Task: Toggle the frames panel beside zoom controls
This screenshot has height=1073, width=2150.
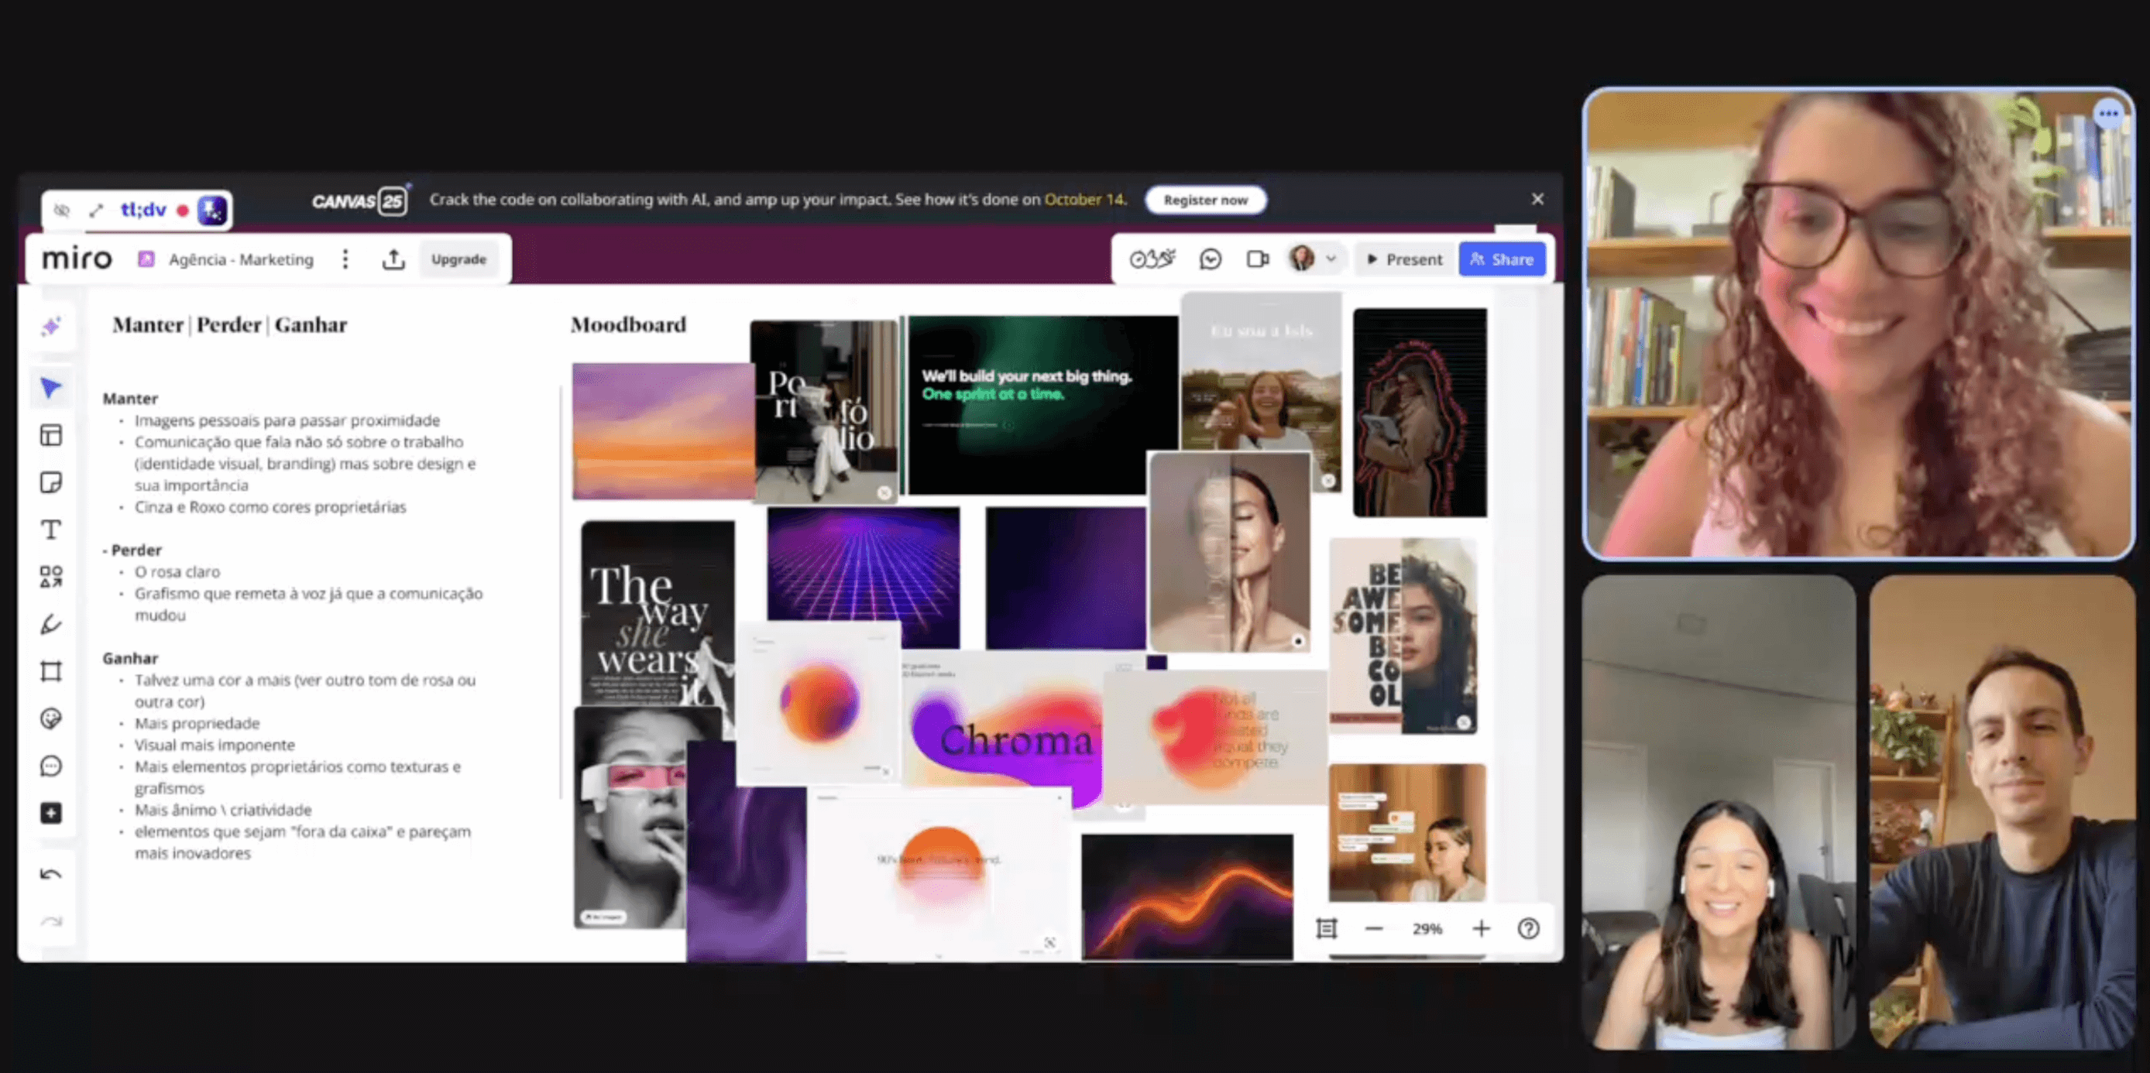Action: click(1326, 929)
